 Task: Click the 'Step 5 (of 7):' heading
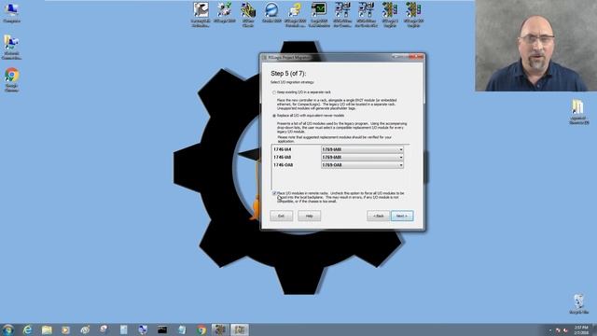(x=288, y=74)
